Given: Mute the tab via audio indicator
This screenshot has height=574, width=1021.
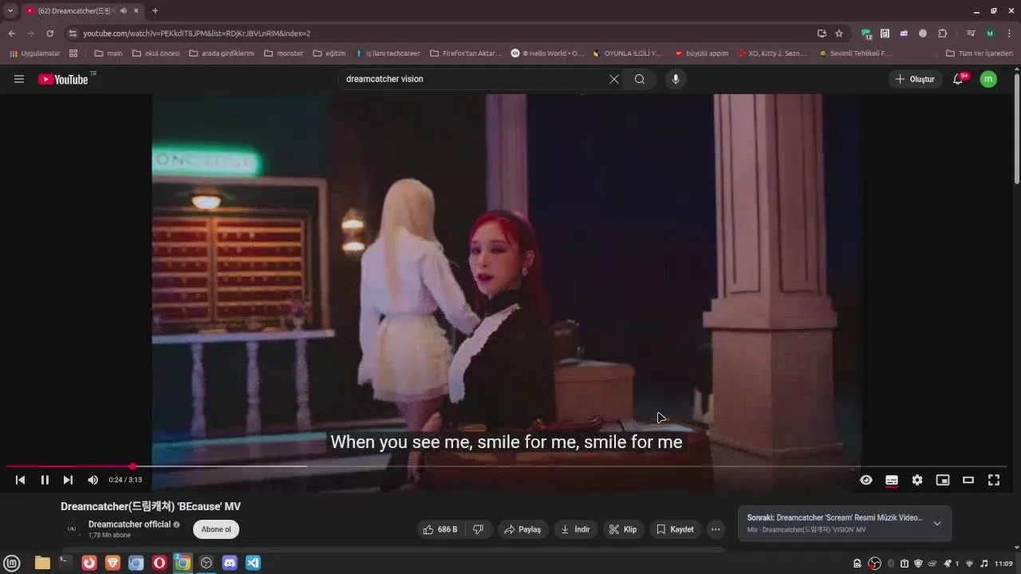Looking at the screenshot, I should (x=123, y=10).
